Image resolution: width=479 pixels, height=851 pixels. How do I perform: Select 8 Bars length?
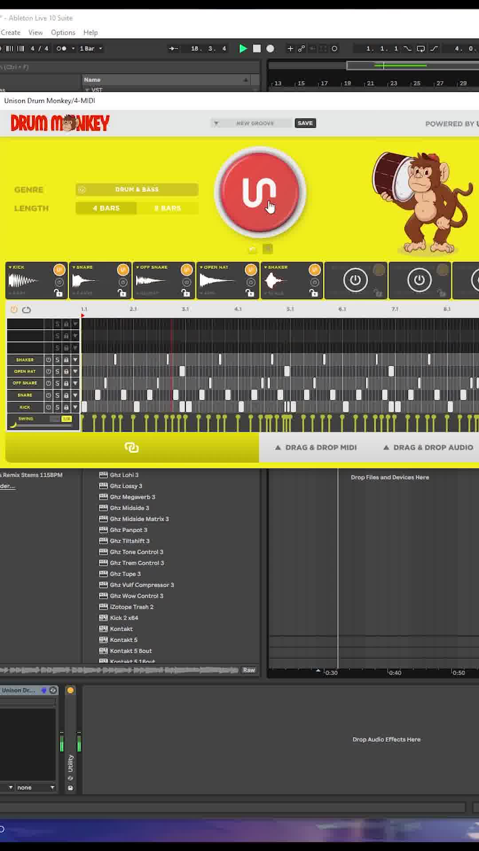tap(168, 208)
